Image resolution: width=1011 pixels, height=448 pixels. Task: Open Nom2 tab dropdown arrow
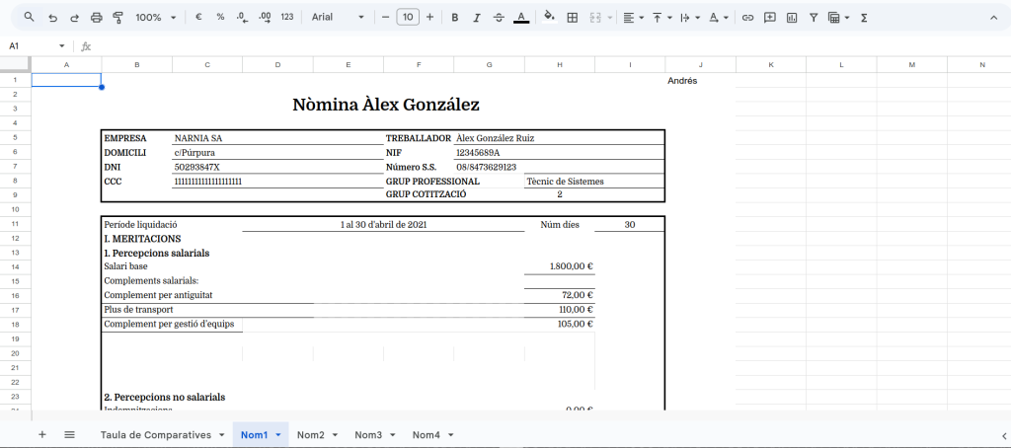tap(336, 434)
